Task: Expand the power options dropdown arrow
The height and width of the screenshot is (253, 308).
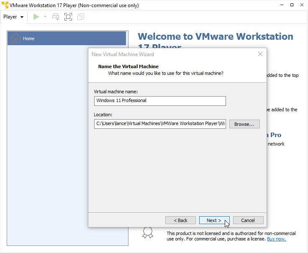Action: (x=45, y=17)
